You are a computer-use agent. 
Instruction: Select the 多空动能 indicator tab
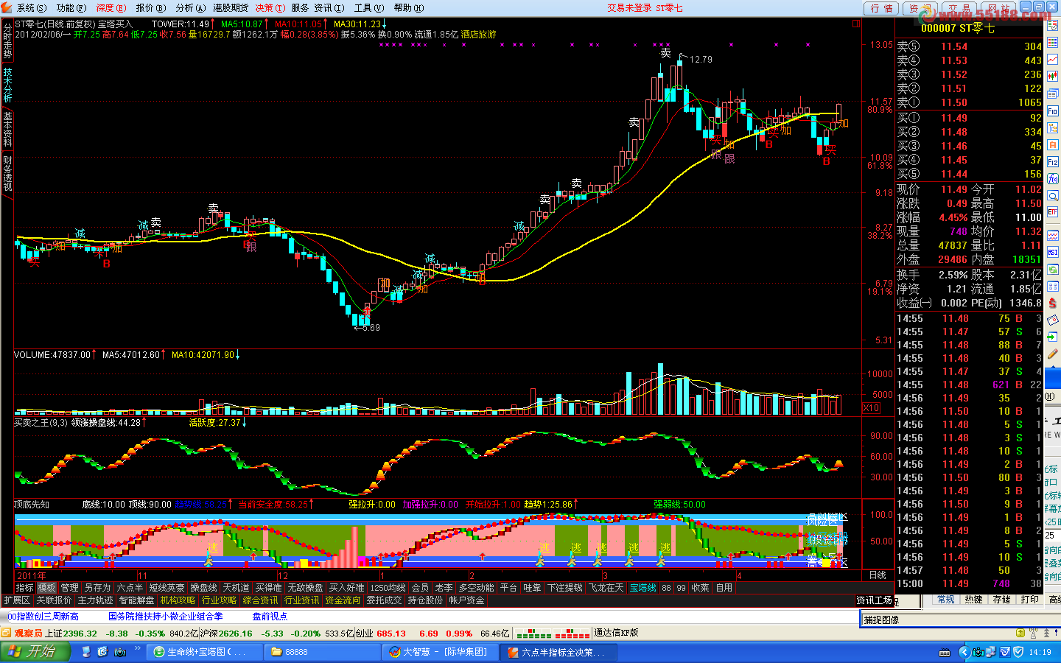coord(476,588)
